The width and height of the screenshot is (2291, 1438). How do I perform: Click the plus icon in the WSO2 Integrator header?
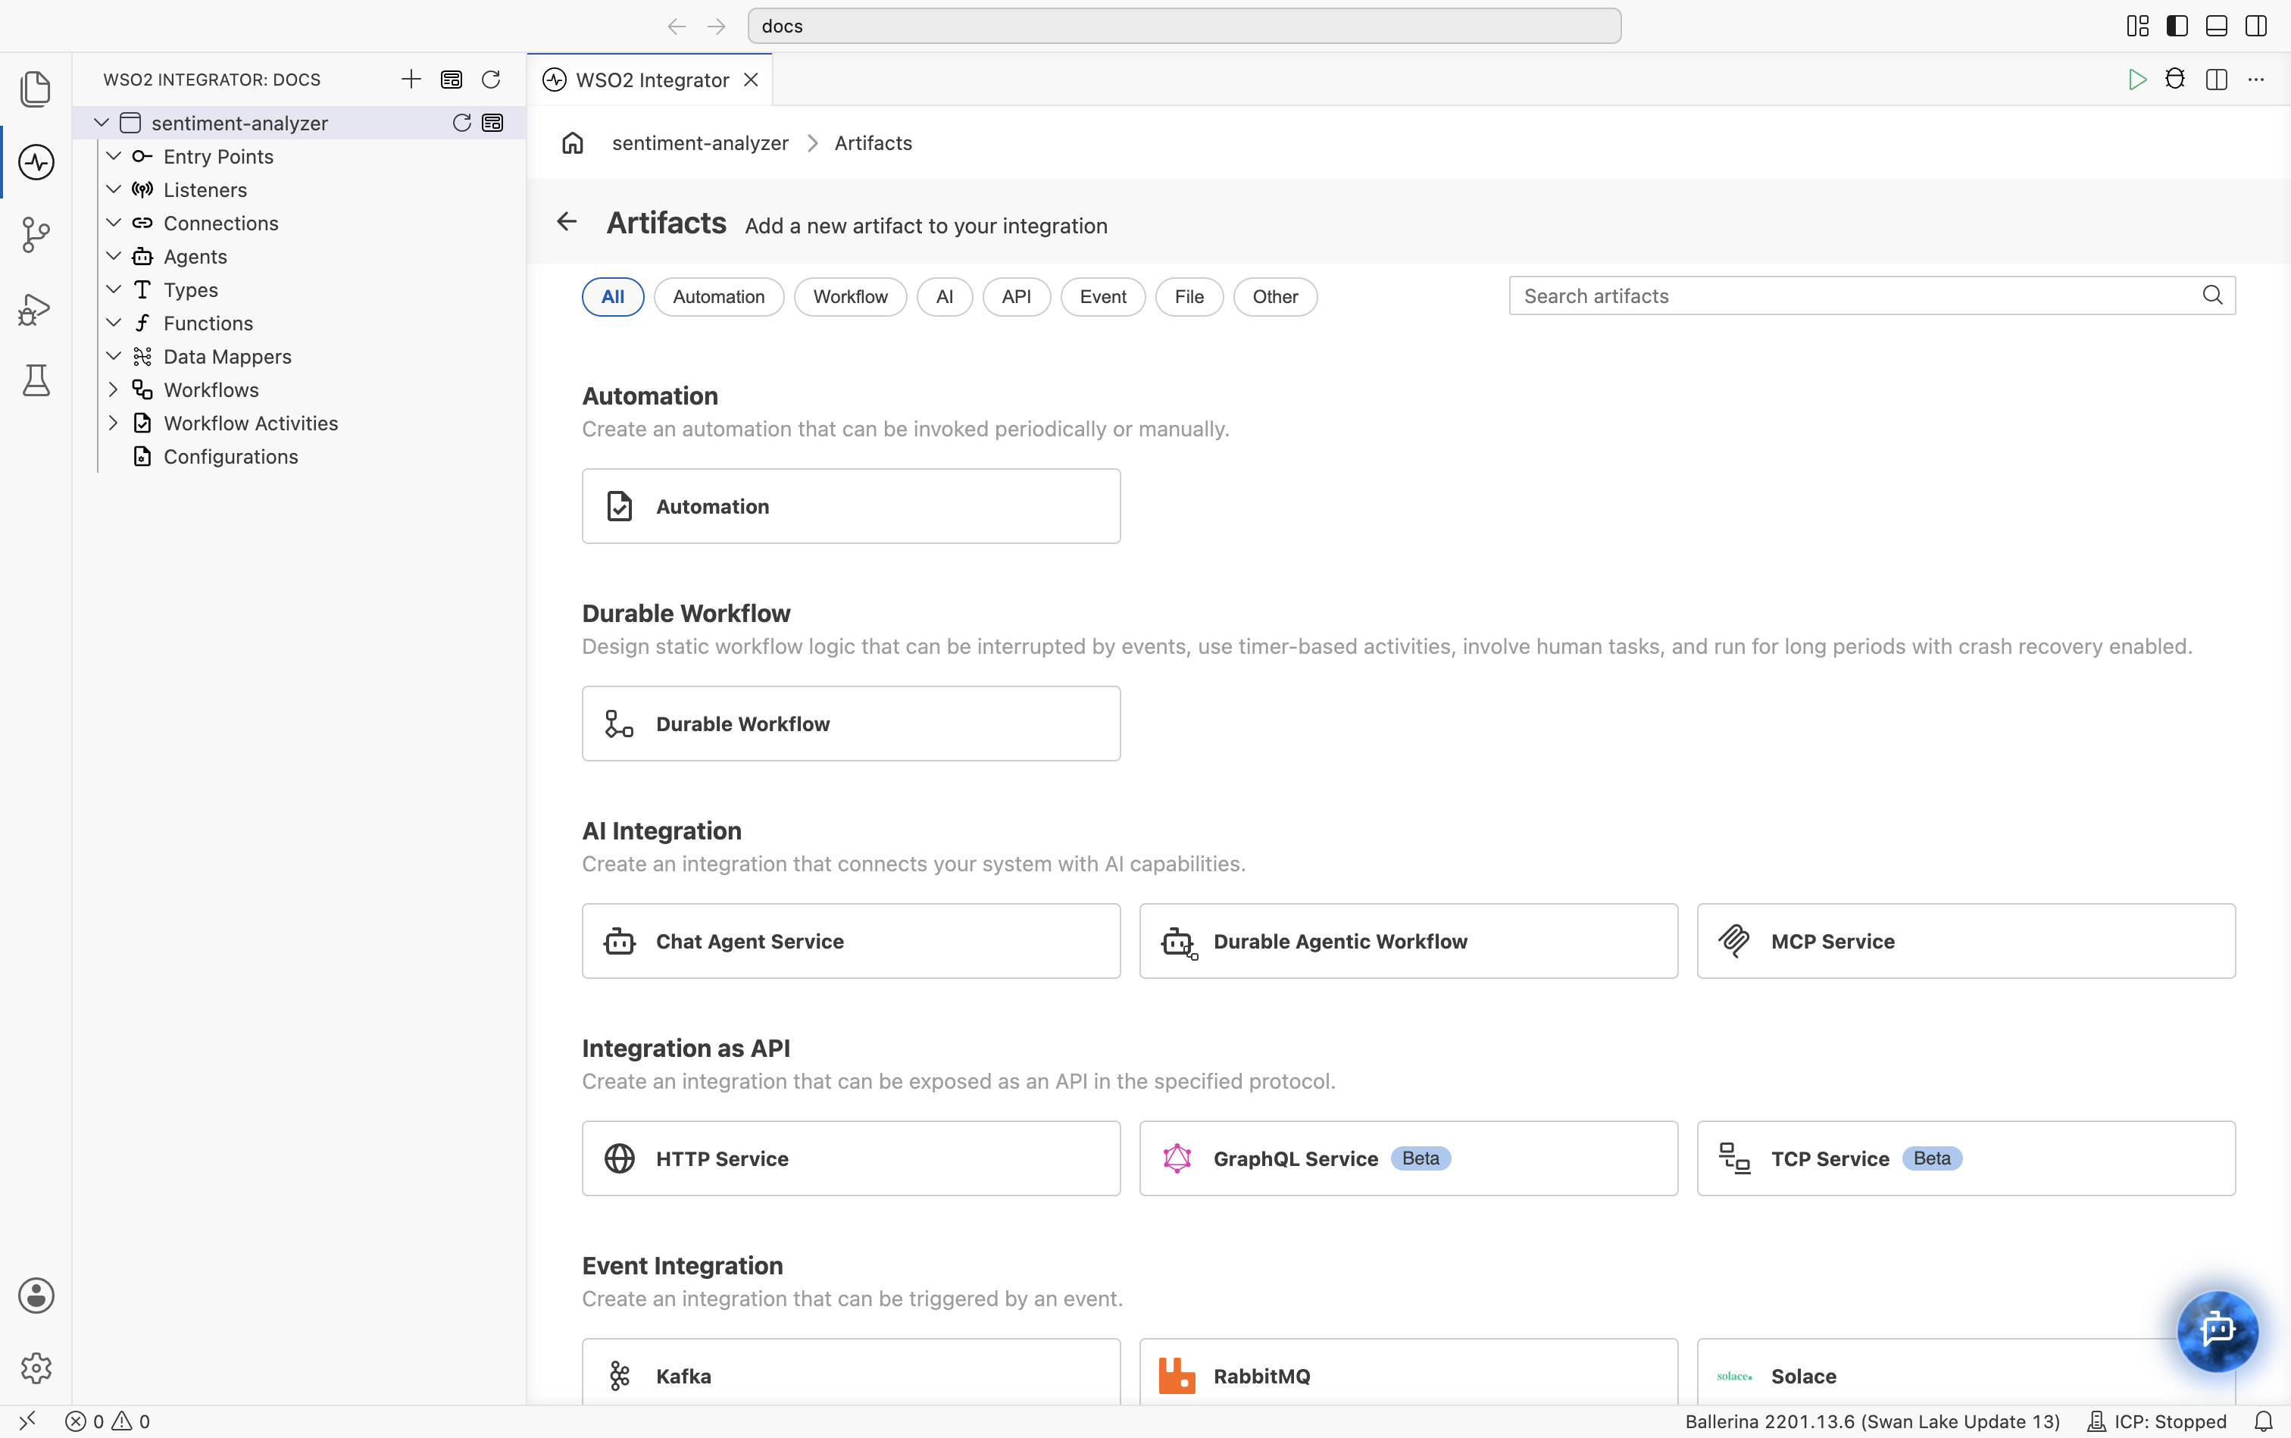coord(411,79)
